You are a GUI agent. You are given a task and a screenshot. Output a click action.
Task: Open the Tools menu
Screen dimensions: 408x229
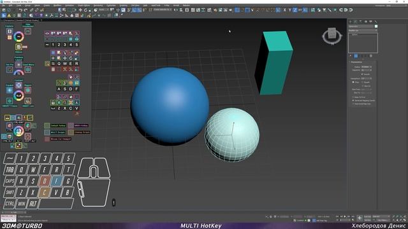(19, 6)
